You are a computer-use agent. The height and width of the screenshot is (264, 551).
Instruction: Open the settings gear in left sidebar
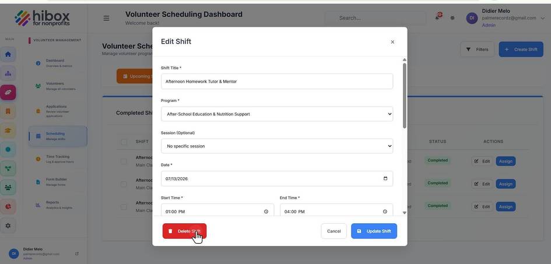click(8, 226)
